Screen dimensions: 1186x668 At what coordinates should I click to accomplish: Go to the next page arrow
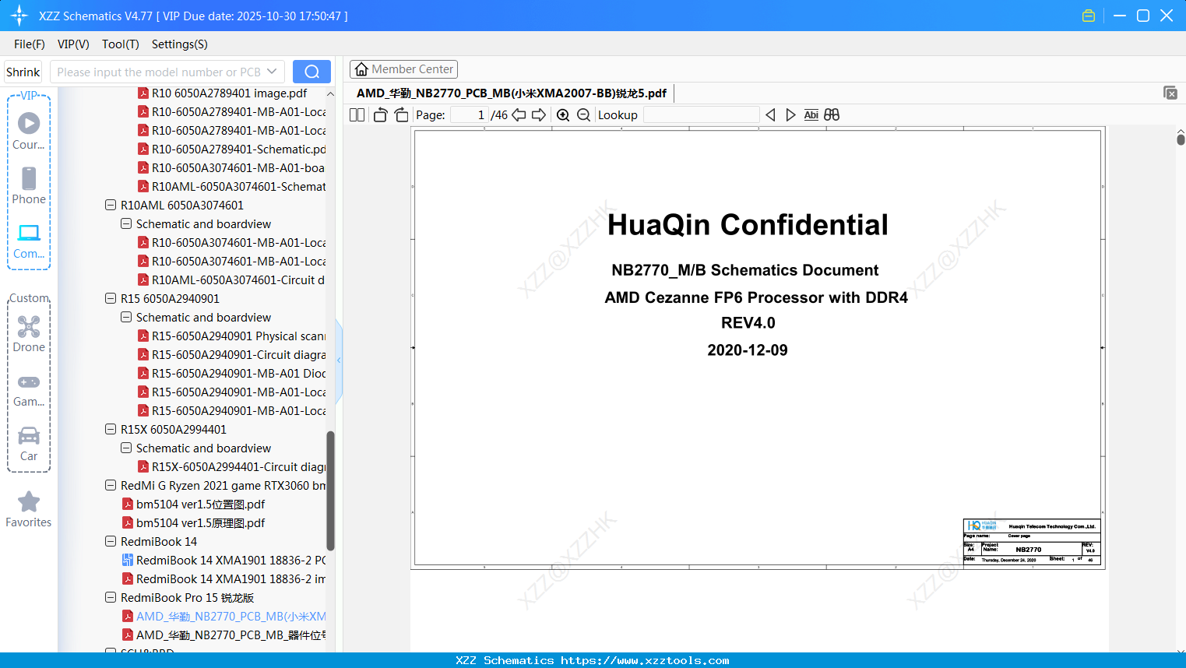tap(539, 115)
